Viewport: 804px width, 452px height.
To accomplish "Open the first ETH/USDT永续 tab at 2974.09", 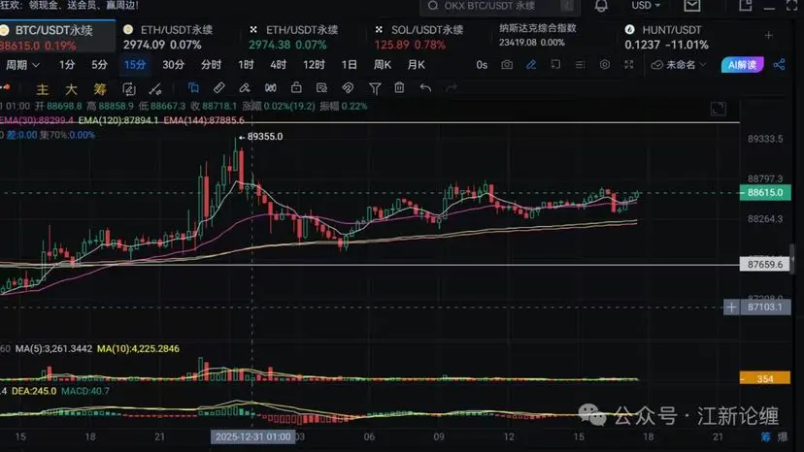I will tap(178, 37).
